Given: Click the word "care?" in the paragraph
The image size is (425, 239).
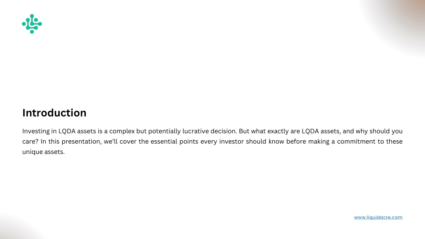Looking at the screenshot, I should 30,142.
